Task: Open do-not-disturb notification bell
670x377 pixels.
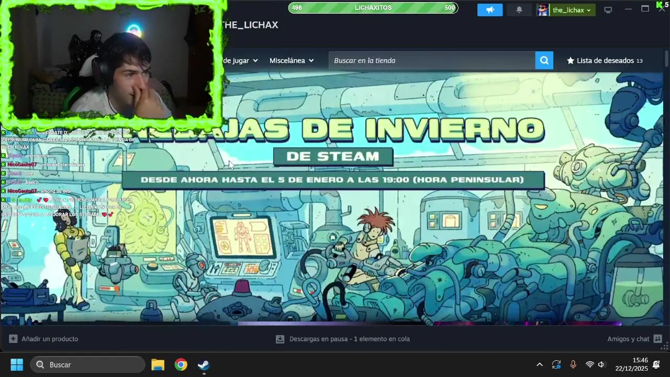Action: tap(656, 364)
